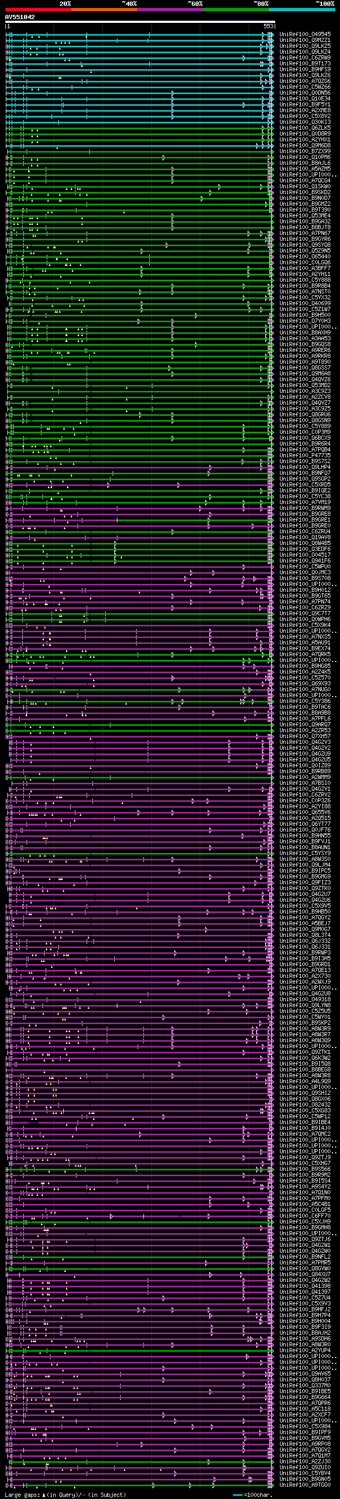This screenshot has height=1499, width=340.
Task: Click the UniRef100_A2YUP4 entry
Action: [305, 1350]
